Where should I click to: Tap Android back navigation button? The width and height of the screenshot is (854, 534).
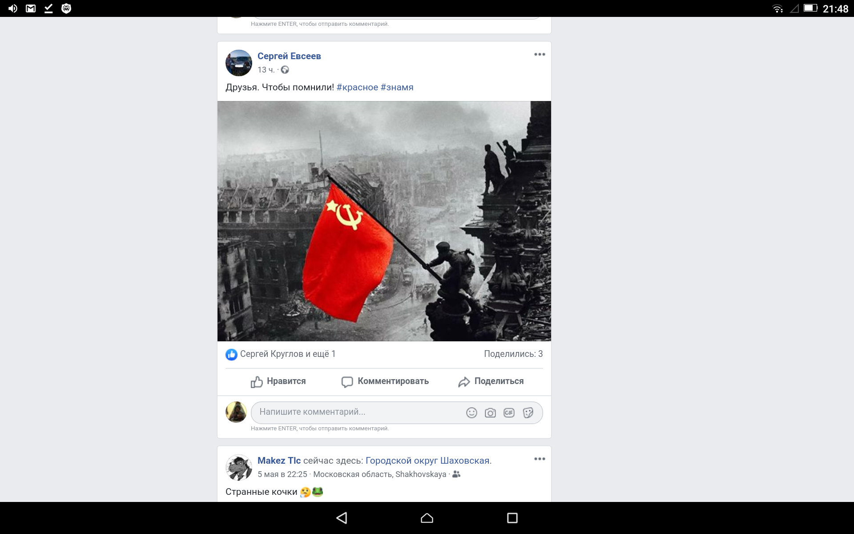[342, 518]
